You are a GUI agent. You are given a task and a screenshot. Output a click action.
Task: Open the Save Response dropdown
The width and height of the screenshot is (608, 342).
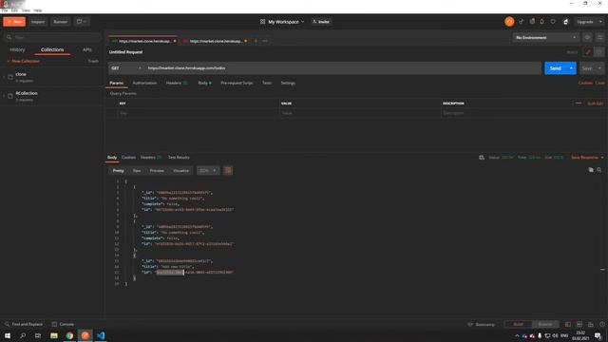click(x=587, y=158)
